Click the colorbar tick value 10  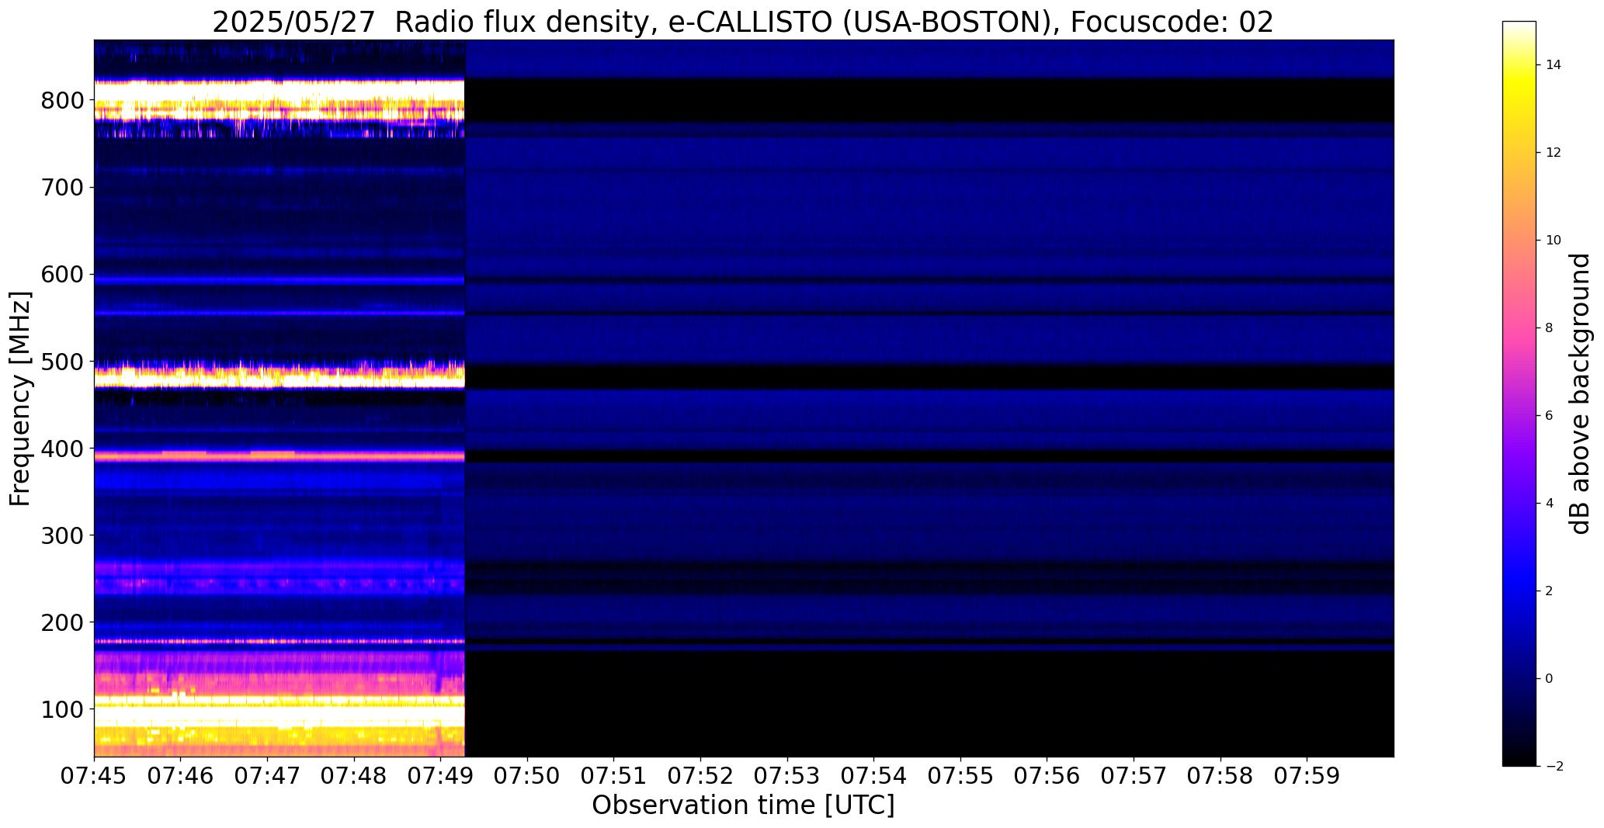point(1554,241)
